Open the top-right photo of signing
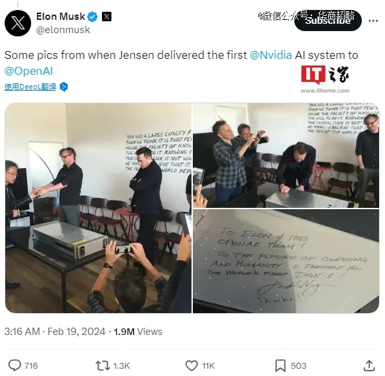 tap(286, 156)
